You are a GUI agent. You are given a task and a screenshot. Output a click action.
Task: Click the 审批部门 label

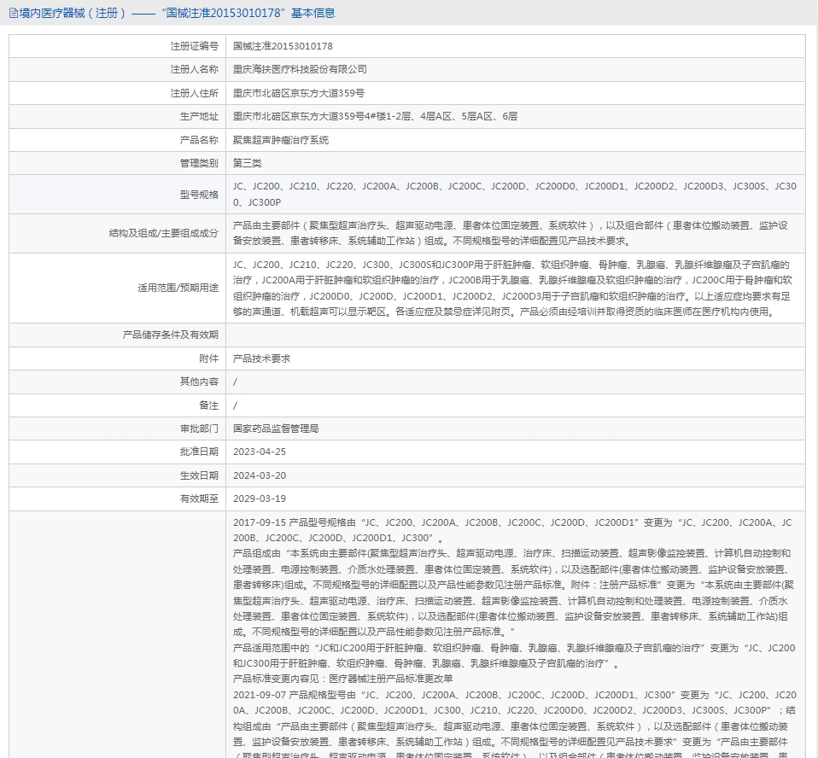coord(199,429)
